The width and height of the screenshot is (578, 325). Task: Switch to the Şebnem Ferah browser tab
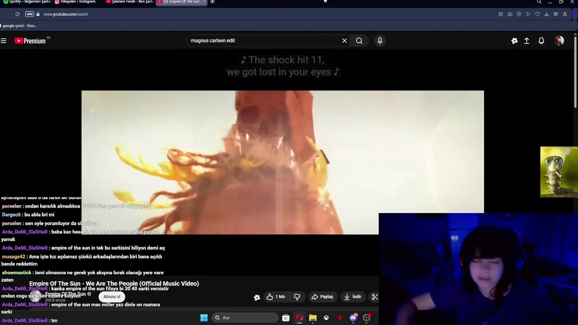point(130,2)
